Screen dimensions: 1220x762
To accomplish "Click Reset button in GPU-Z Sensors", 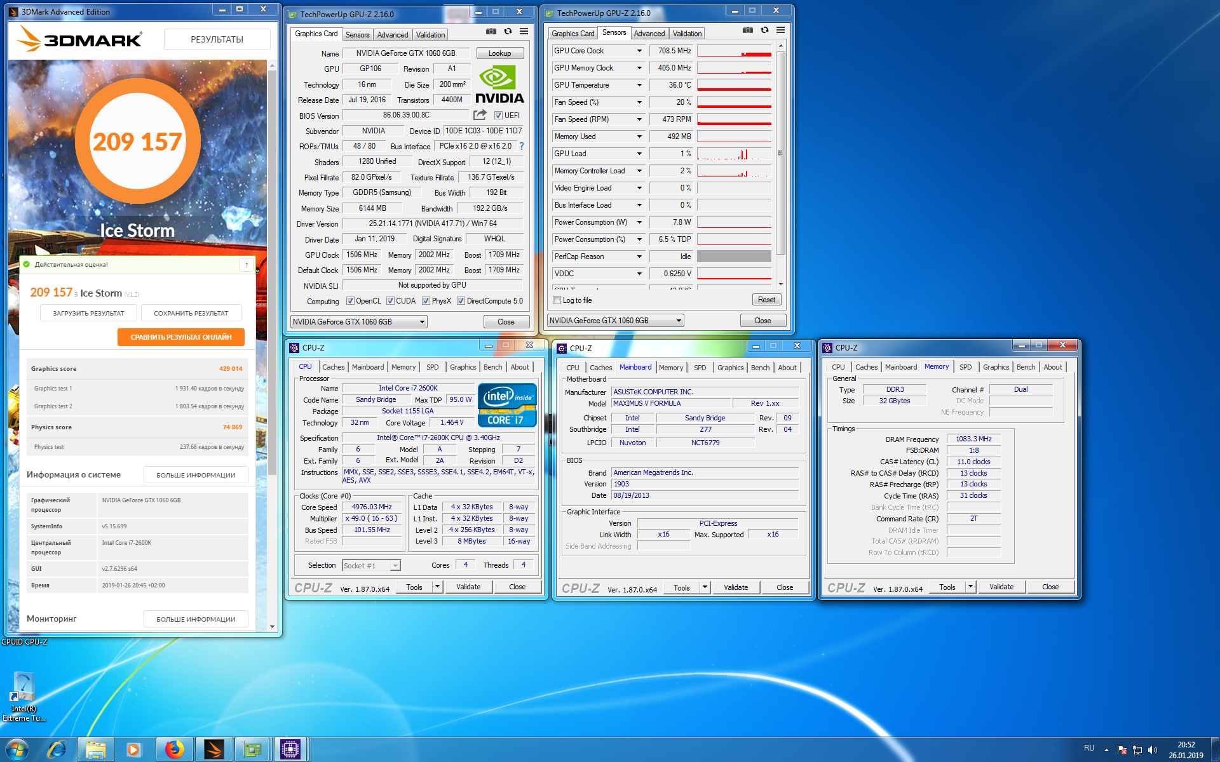I will point(766,300).
